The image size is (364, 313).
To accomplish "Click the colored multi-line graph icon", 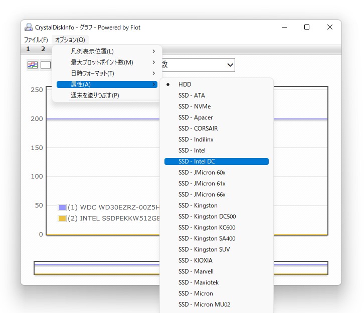I will 32,65.
